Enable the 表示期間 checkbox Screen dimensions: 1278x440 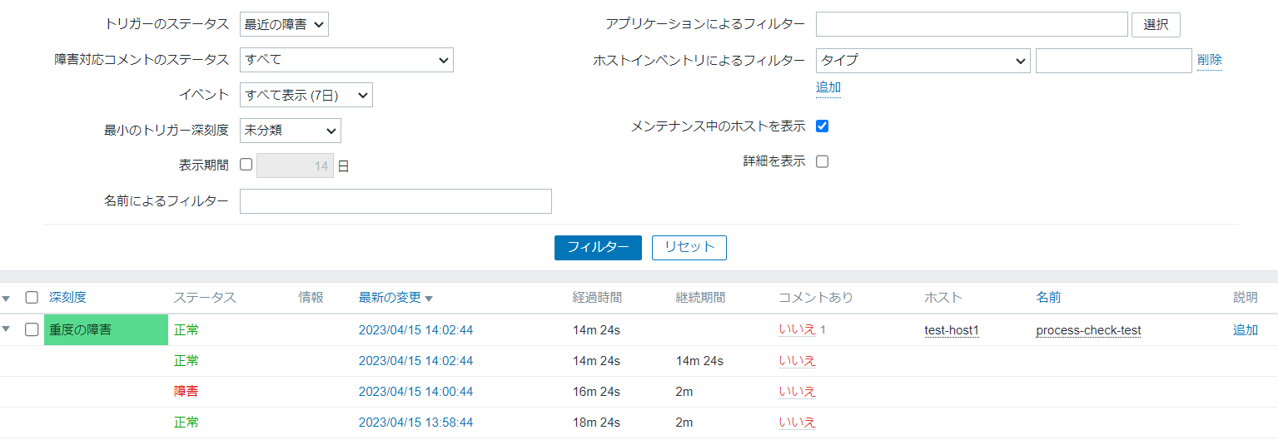(x=246, y=165)
